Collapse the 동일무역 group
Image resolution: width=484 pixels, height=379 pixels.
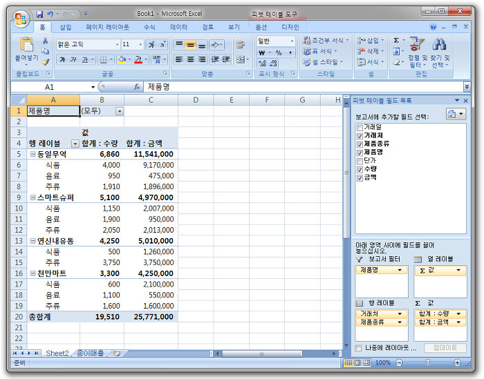(32, 155)
